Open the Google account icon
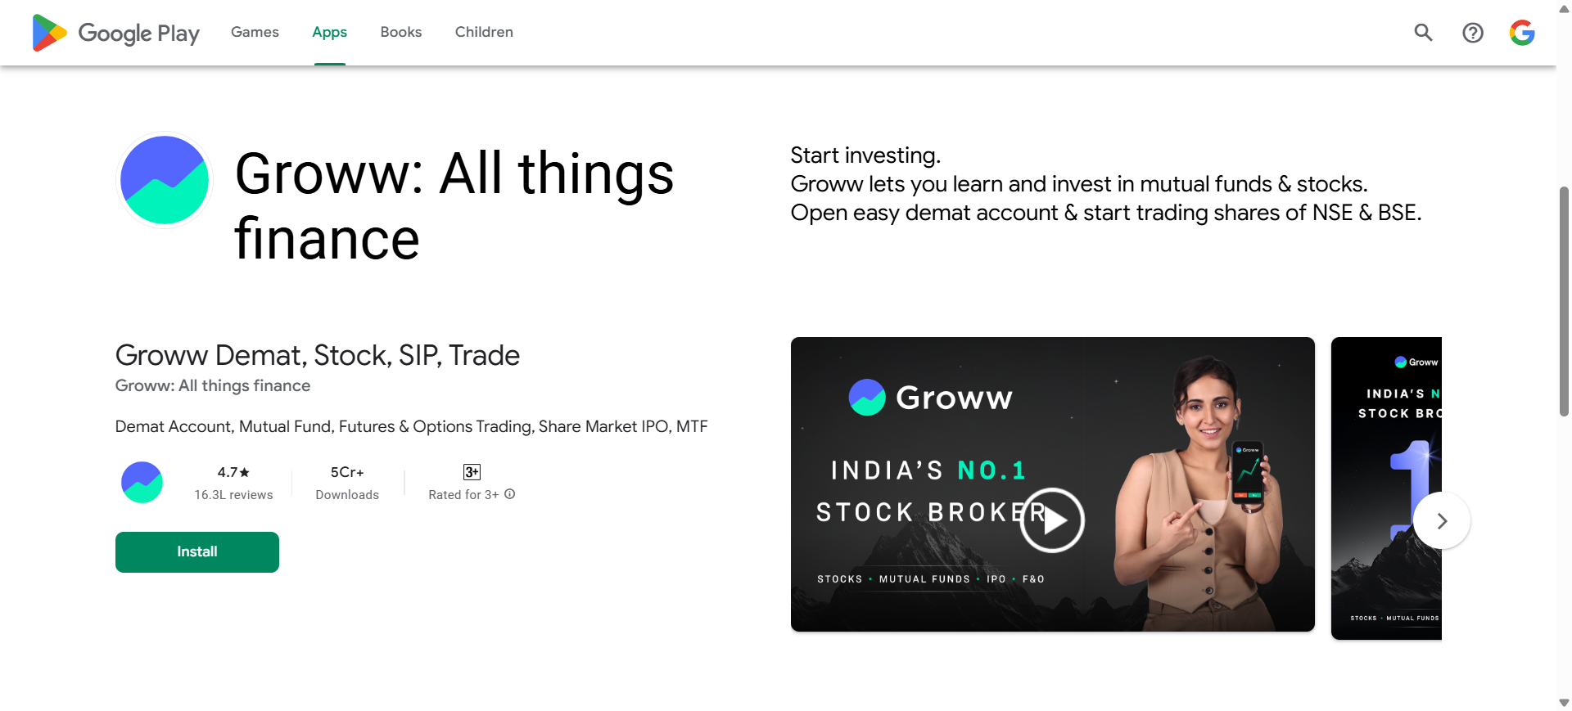This screenshot has width=1572, height=711. pos(1521,33)
